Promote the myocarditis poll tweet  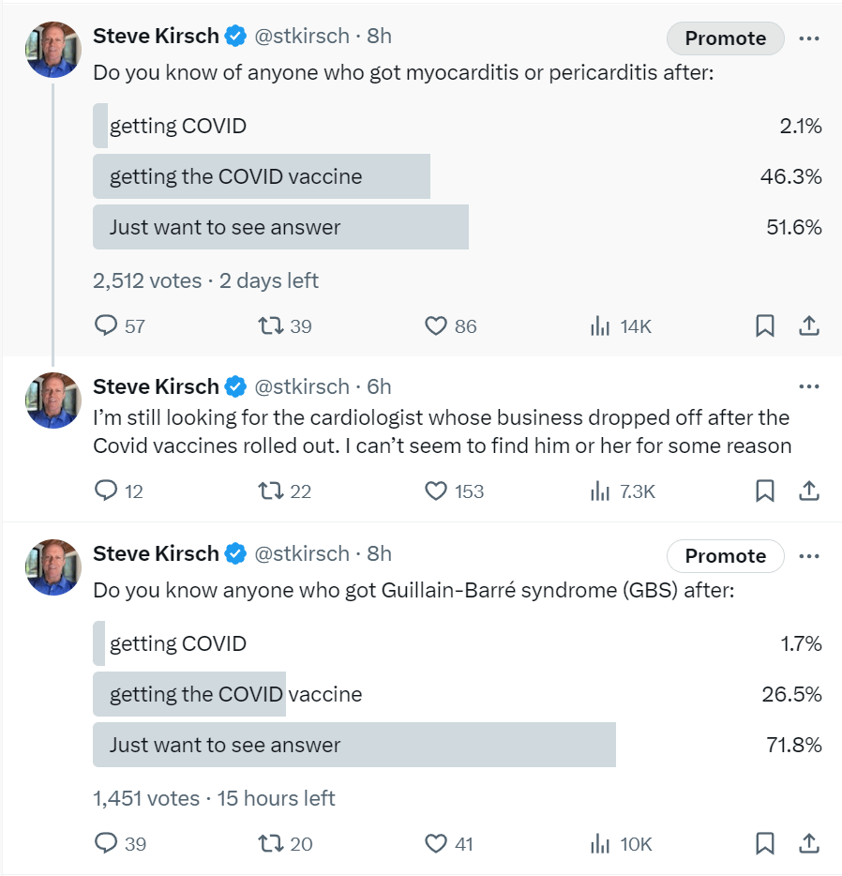pyautogui.click(x=726, y=38)
